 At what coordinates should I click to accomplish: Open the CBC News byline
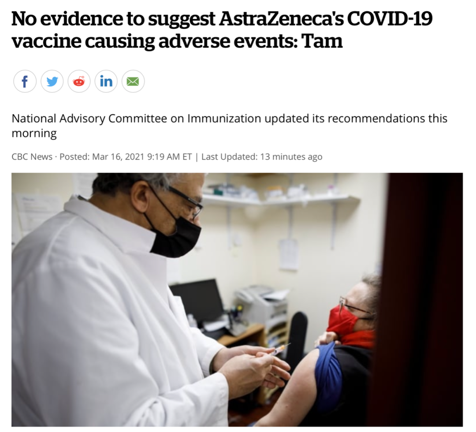(x=32, y=156)
